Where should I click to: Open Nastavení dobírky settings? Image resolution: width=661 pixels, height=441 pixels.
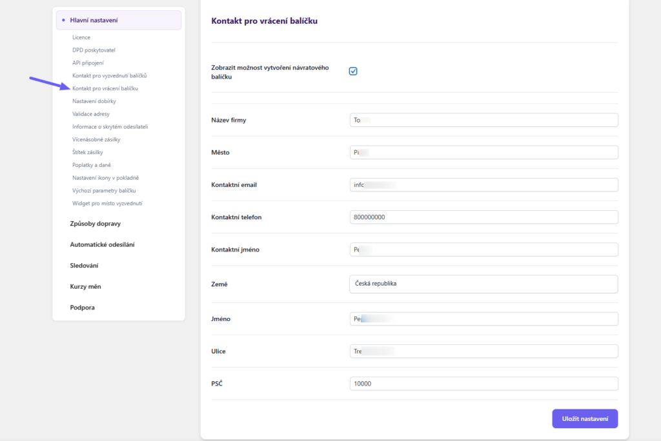click(x=94, y=101)
